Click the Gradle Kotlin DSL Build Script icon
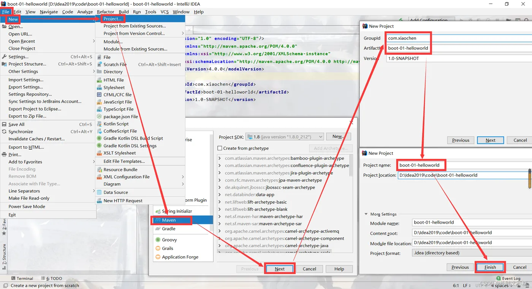Viewport: 532px width, 289px height. [x=99, y=138]
